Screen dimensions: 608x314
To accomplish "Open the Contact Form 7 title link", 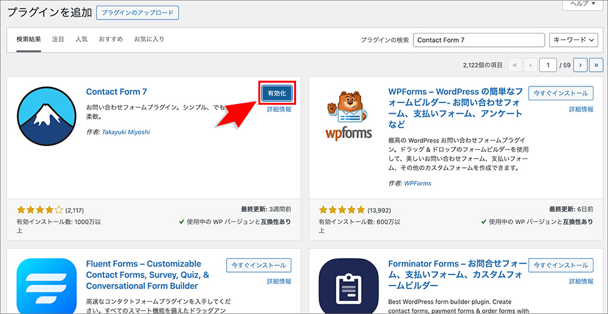I will click(x=116, y=92).
